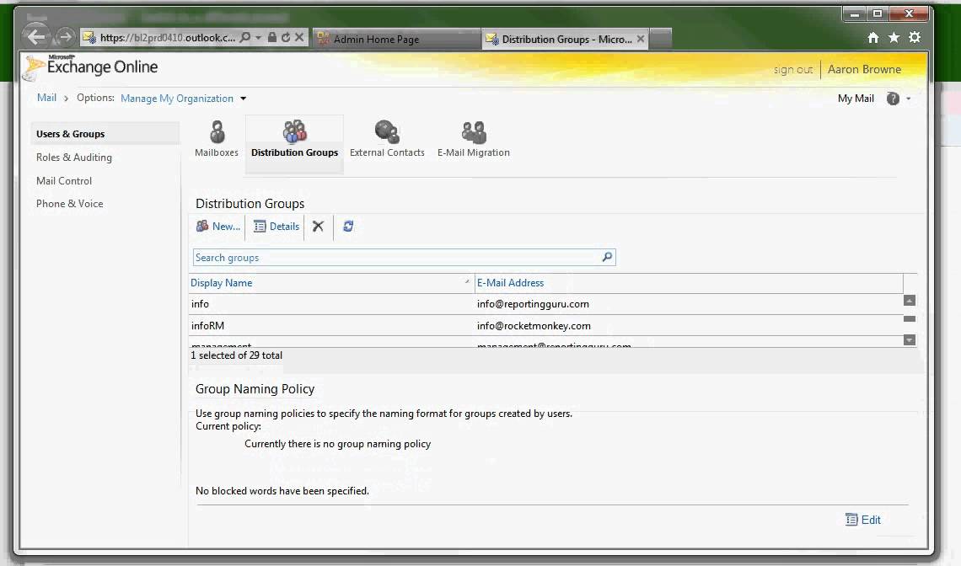Minimize the browser window
Image resolution: width=961 pixels, height=566 pixels.
tap(854, 13)
